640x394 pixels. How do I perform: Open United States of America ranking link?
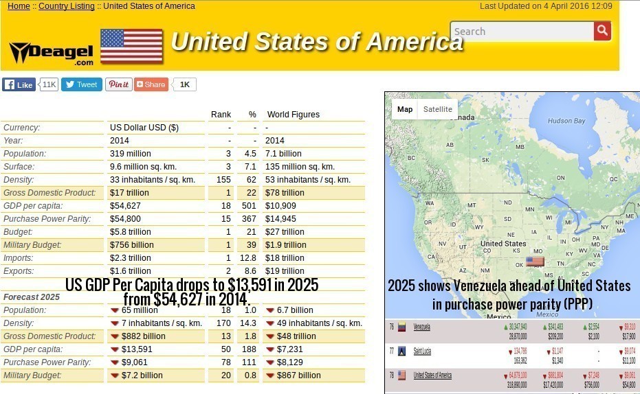coord(432,375)
